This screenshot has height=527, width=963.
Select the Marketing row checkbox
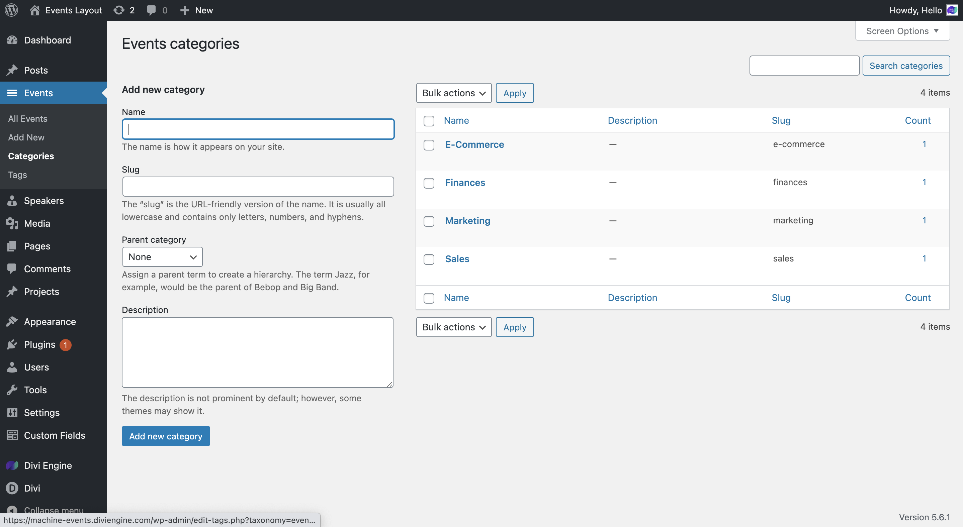point(429,221)
